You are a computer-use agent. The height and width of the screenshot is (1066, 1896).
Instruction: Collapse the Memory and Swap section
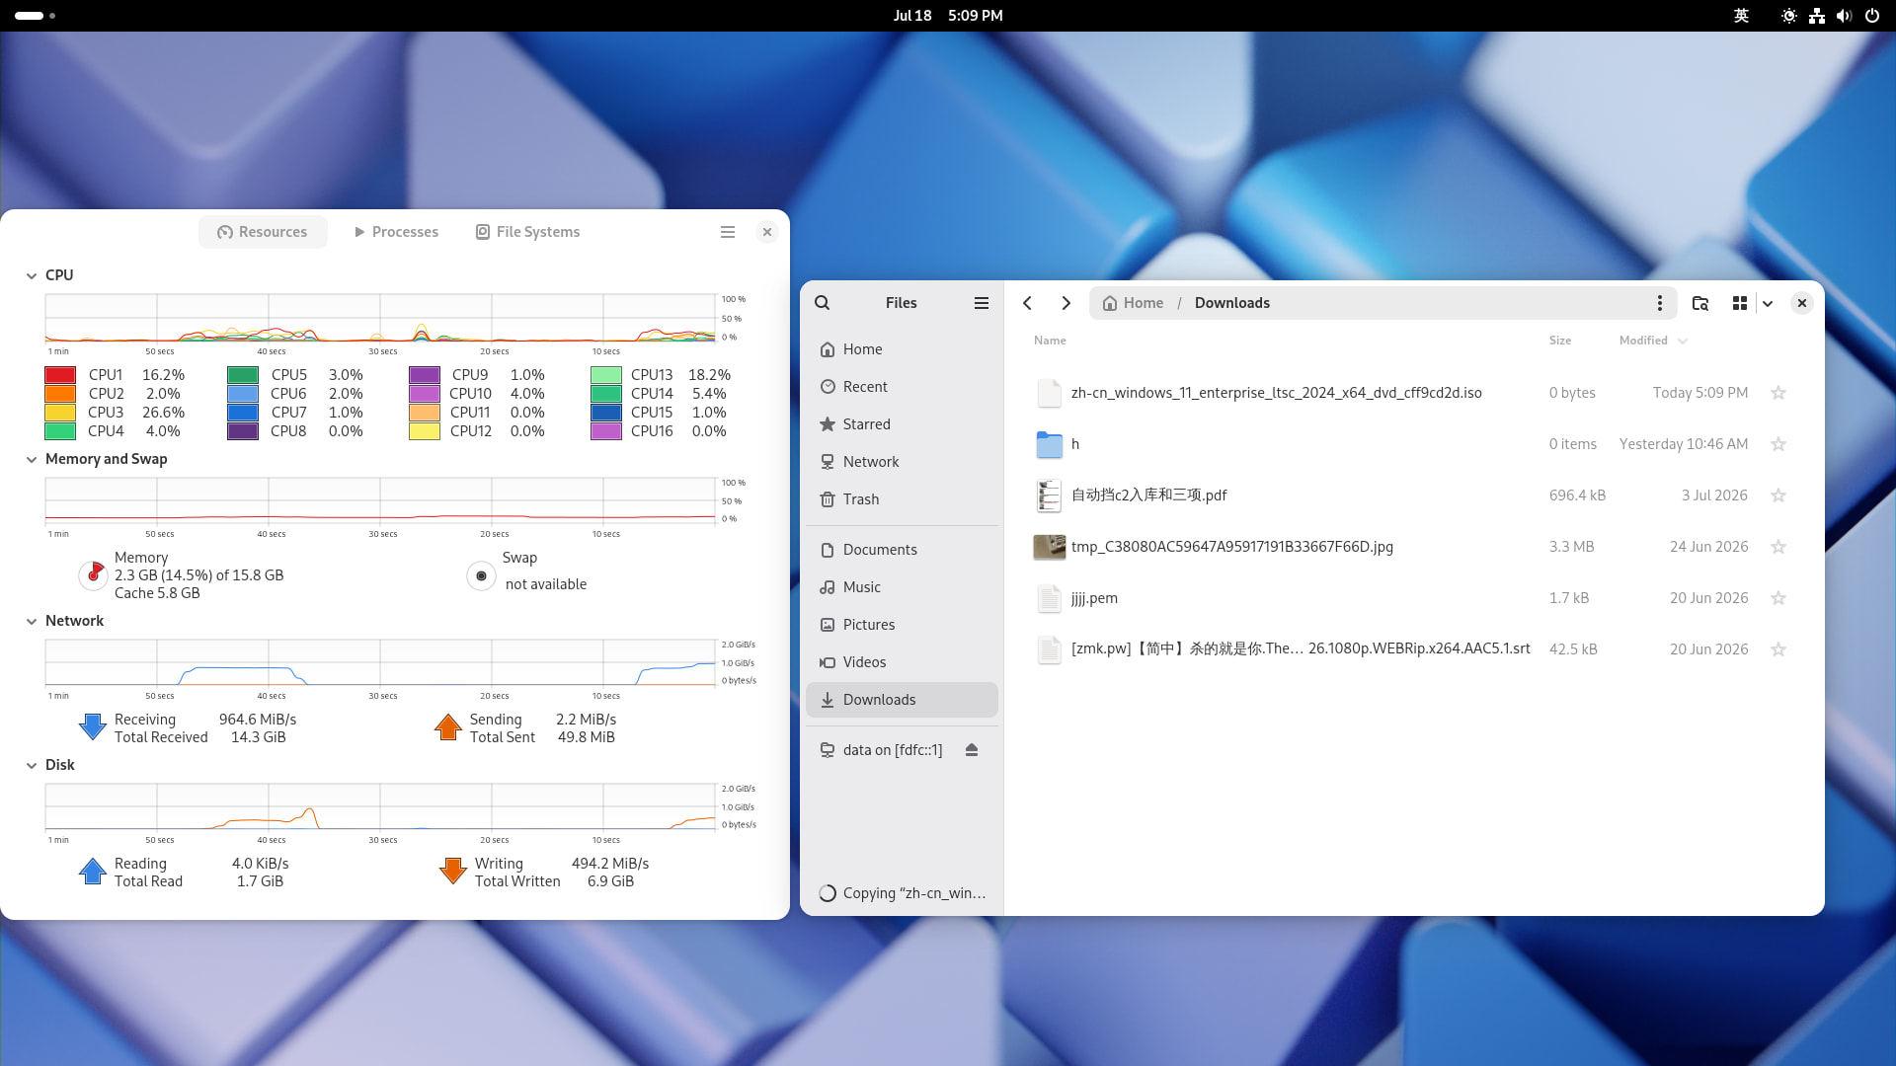(x=32, y=460)
